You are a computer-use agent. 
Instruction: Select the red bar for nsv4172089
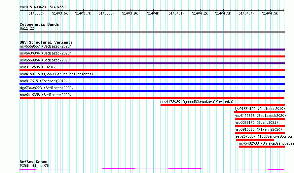click(223, 105)
